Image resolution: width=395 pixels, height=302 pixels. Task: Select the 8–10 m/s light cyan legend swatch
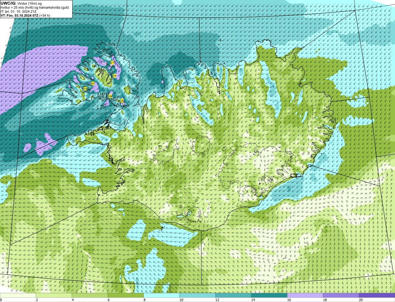coord(161,295)
